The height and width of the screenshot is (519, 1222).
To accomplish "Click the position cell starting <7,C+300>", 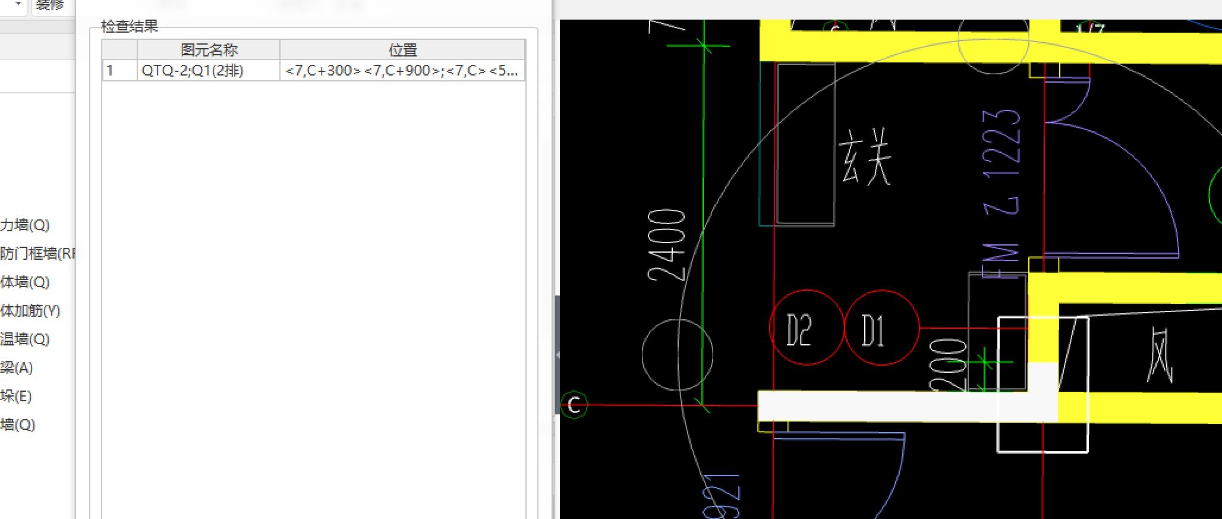I will tap(402, 71).
